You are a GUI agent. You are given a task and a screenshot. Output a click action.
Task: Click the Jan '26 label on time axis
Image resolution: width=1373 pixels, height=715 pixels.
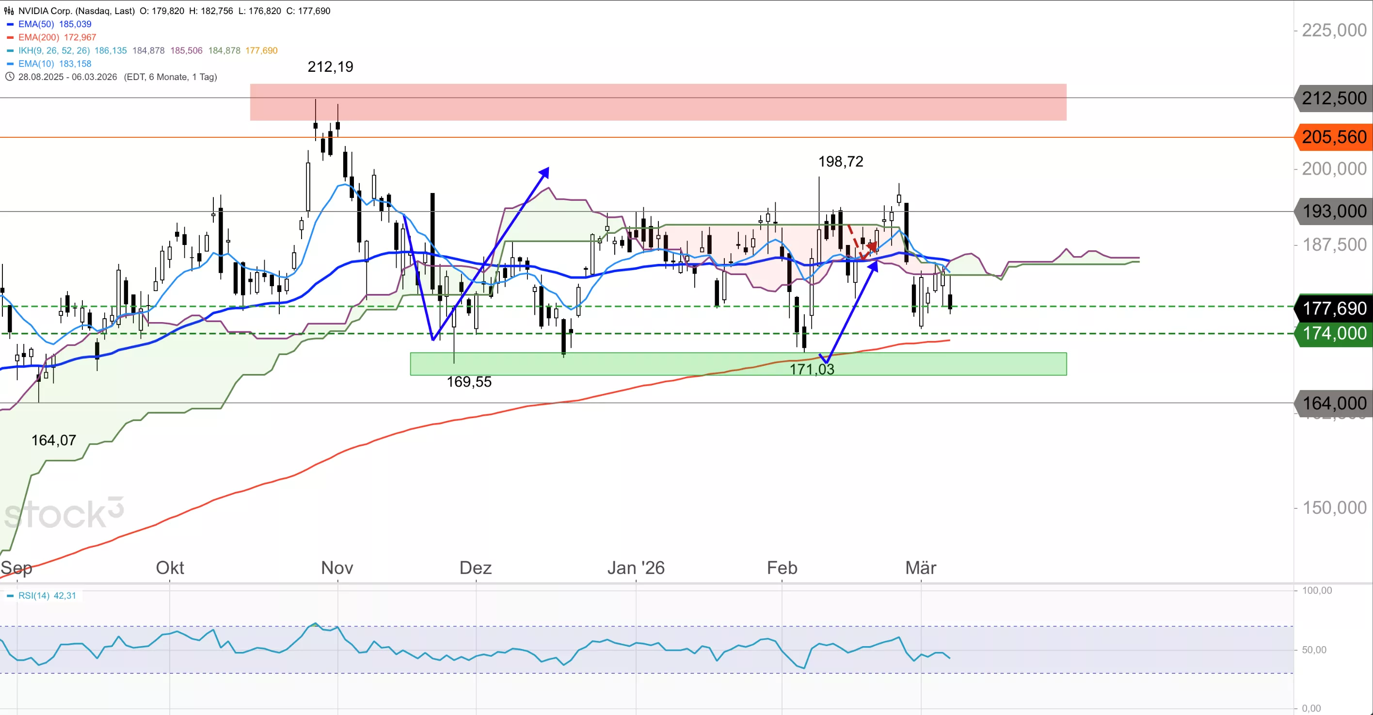pos(636,568)
